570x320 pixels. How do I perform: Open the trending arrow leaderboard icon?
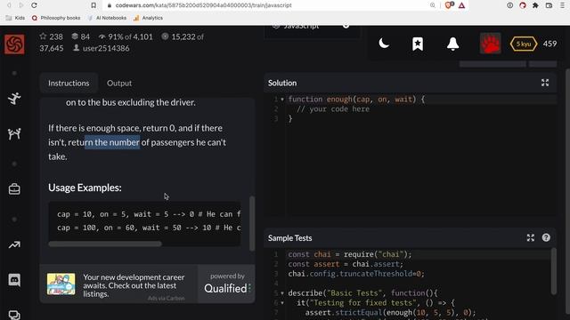(14, 245)
